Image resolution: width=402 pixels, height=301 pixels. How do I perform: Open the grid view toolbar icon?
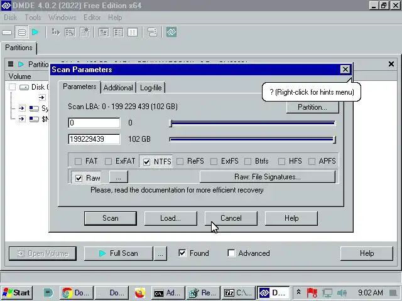click(x=133, y=32)
